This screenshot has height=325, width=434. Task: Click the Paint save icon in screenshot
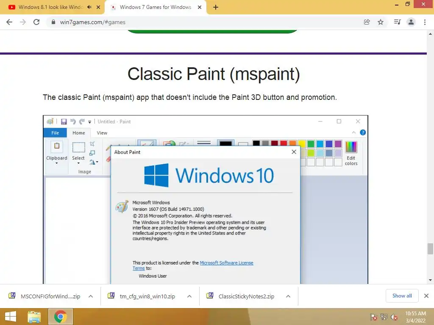coord(64,121)
